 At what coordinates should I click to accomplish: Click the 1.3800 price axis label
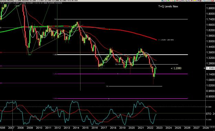pos(211,52)
